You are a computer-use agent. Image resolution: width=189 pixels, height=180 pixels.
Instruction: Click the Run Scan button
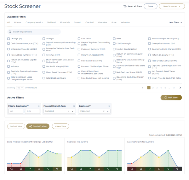171,98
